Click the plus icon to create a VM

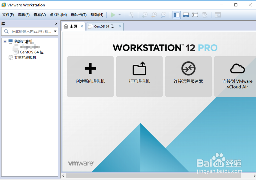(x=90, y=69)
